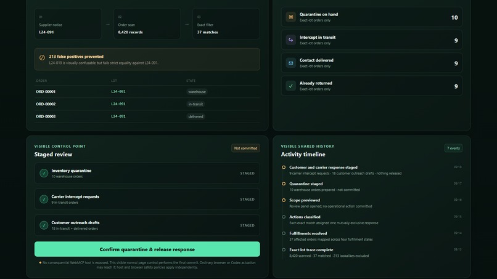
Task: Open the Carrier intercept requests staged item
Action: pyautogui.click(x=147, y=199)
